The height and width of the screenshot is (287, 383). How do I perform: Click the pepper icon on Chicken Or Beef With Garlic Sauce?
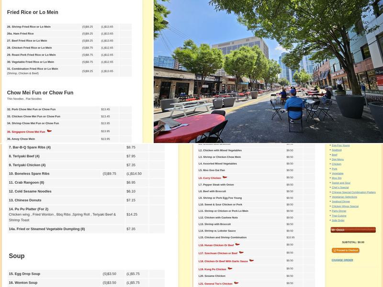(x=252, y=261)
